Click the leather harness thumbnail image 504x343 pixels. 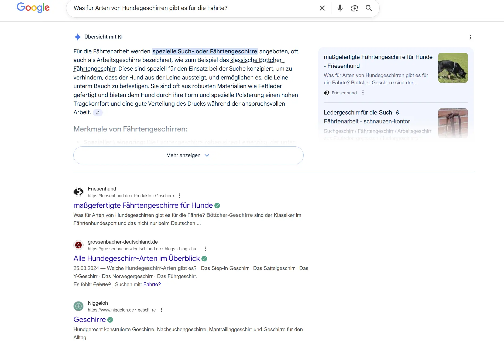pos(453,123)
